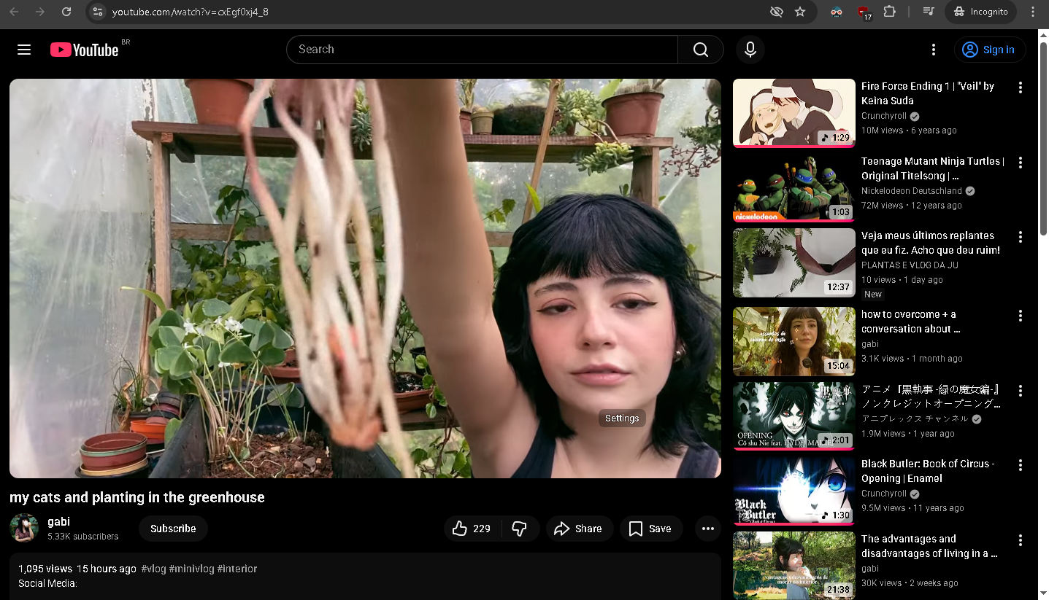1049x600 pixels.
Task: Click the magnifier search button
Action: click(x=701, y=50)
